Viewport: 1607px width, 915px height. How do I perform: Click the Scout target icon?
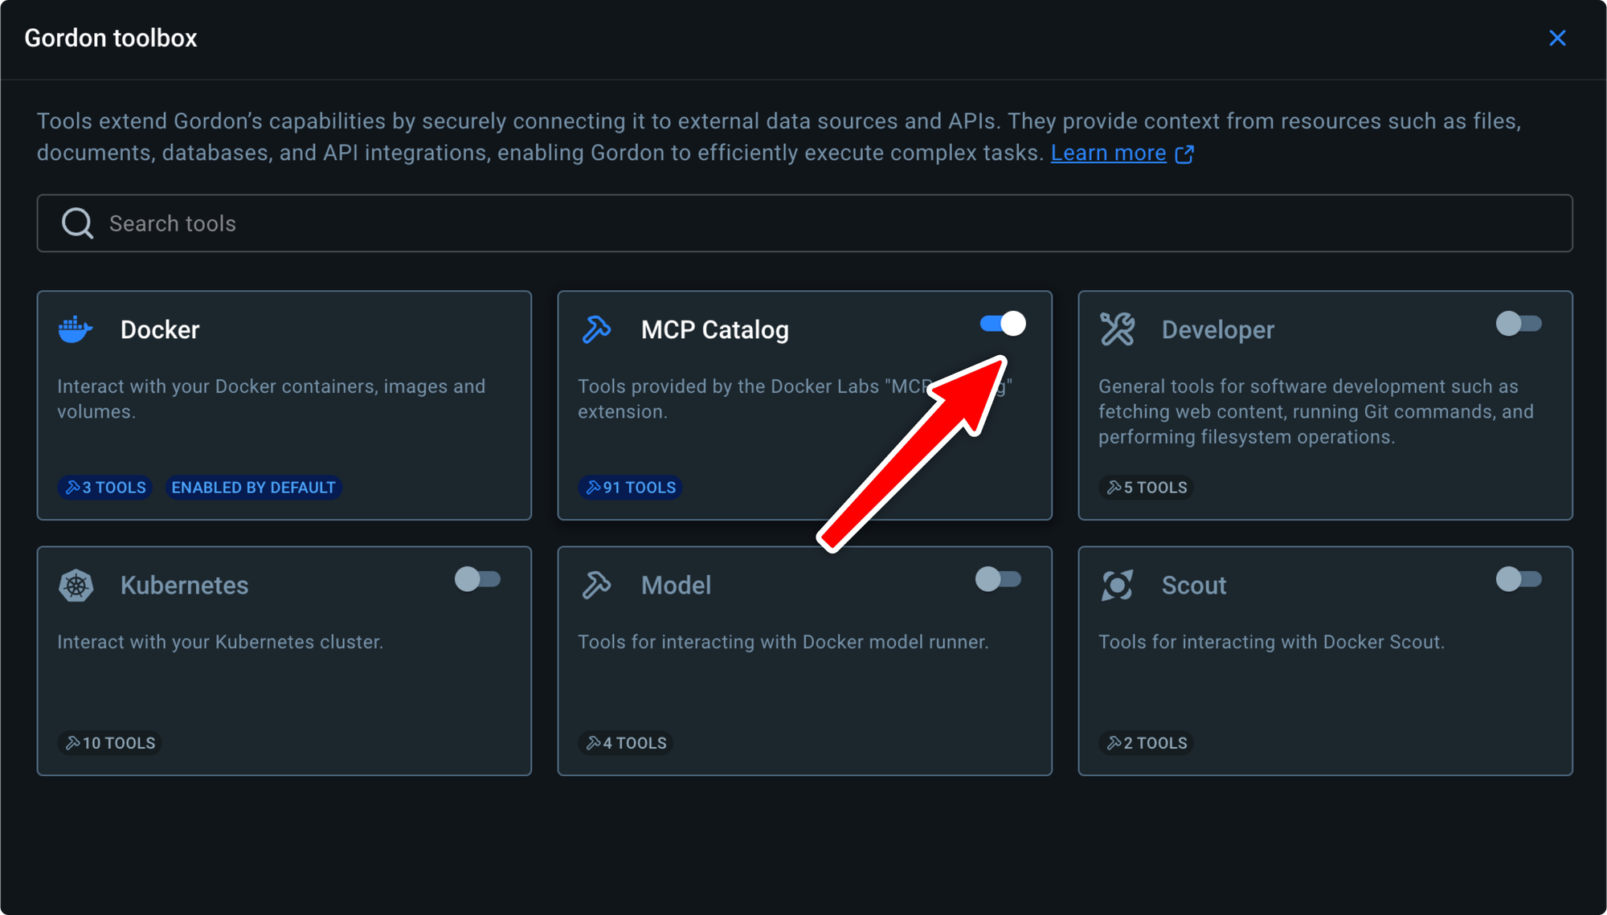(x=1117, y=585)
